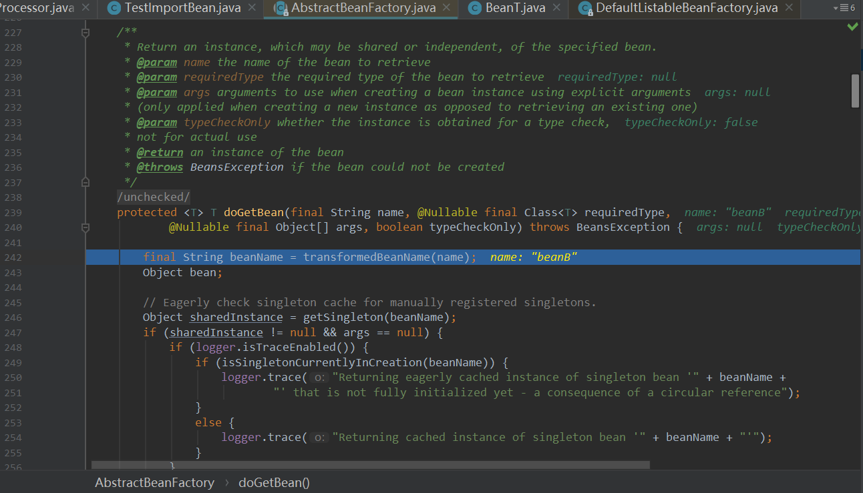Click the BeanT.java class icon
The height and width of the screenshot is (493, 863).
(x=475, y=8)
